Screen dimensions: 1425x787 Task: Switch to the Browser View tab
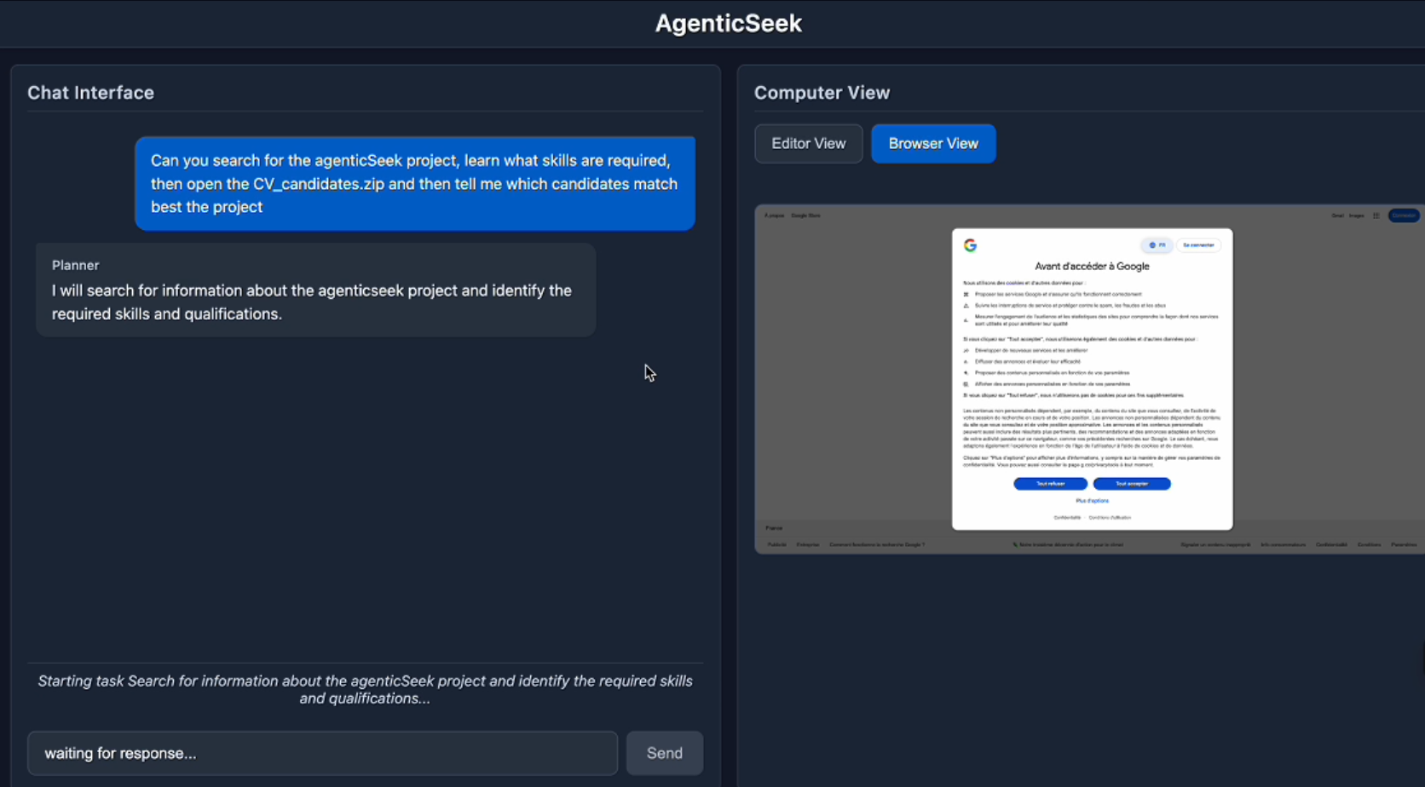(x=933, y=143)
